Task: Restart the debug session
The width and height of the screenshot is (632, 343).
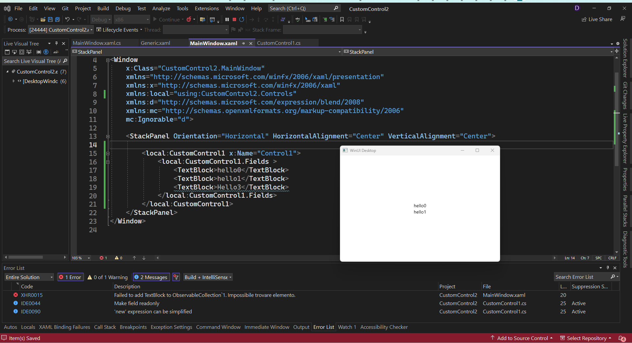Action: (x=242, y=19)
